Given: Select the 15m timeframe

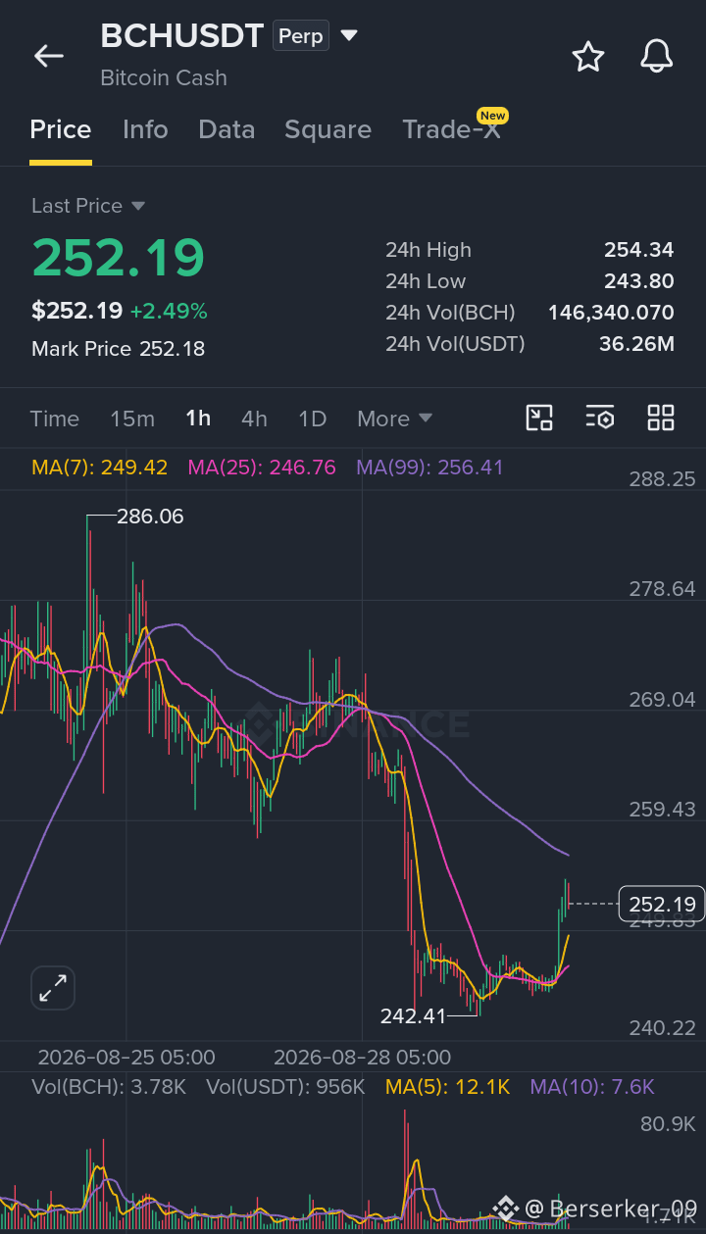Looking at the screenshot, I should (132, 419).
